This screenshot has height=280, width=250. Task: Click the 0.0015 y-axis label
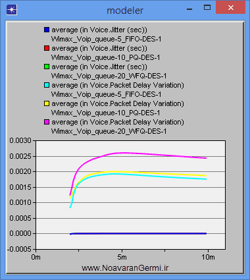20,187
